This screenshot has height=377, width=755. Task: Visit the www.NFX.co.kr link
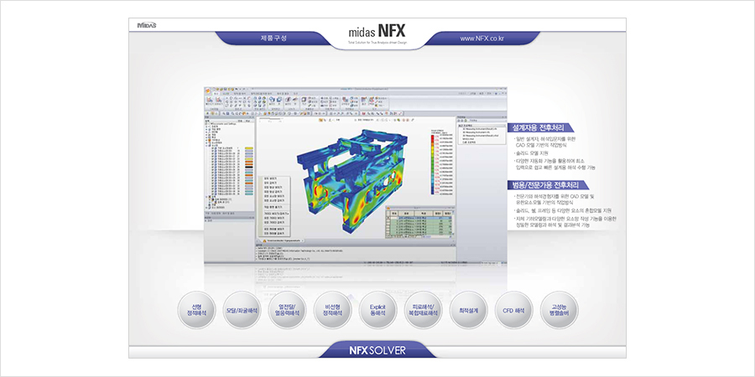[483, 38]
